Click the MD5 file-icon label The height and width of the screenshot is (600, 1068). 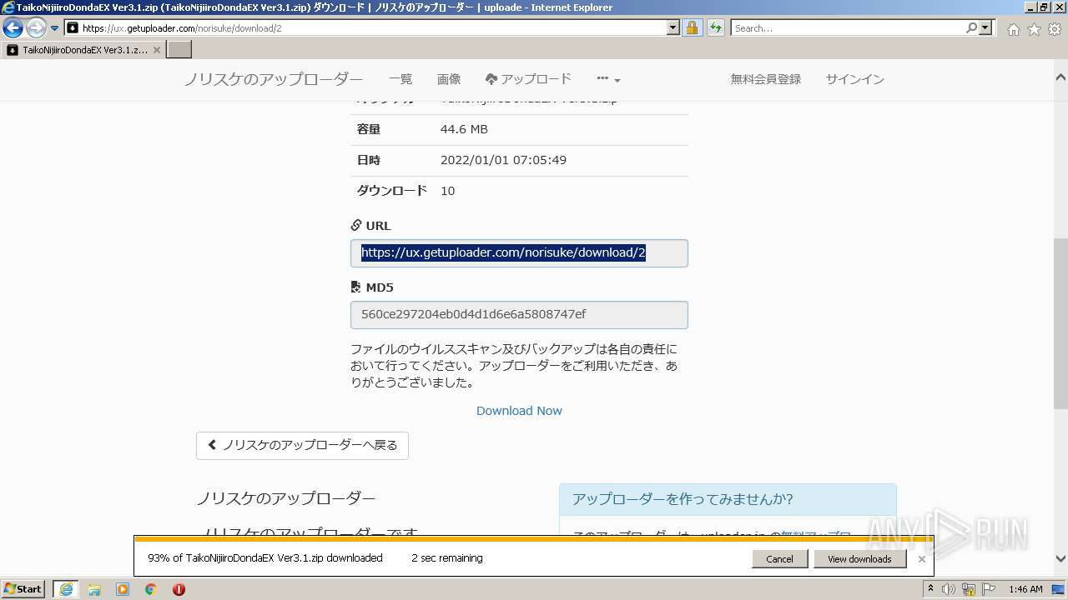point(372,287)
